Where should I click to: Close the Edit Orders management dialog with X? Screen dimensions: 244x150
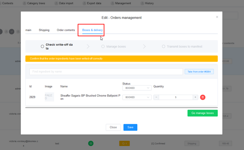(217, 17)
